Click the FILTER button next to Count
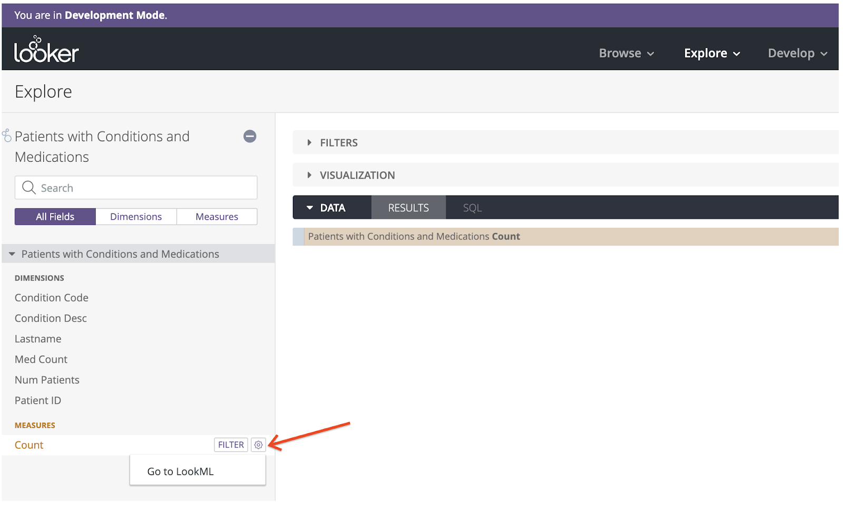Viewport: 843px width, 506px height. (231, 445)
